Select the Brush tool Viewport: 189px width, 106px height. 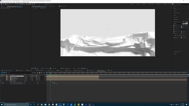point(26,4)
